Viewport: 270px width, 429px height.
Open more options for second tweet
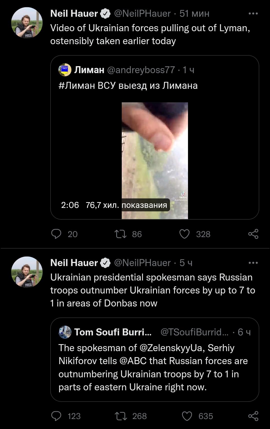tap(253, 263)
